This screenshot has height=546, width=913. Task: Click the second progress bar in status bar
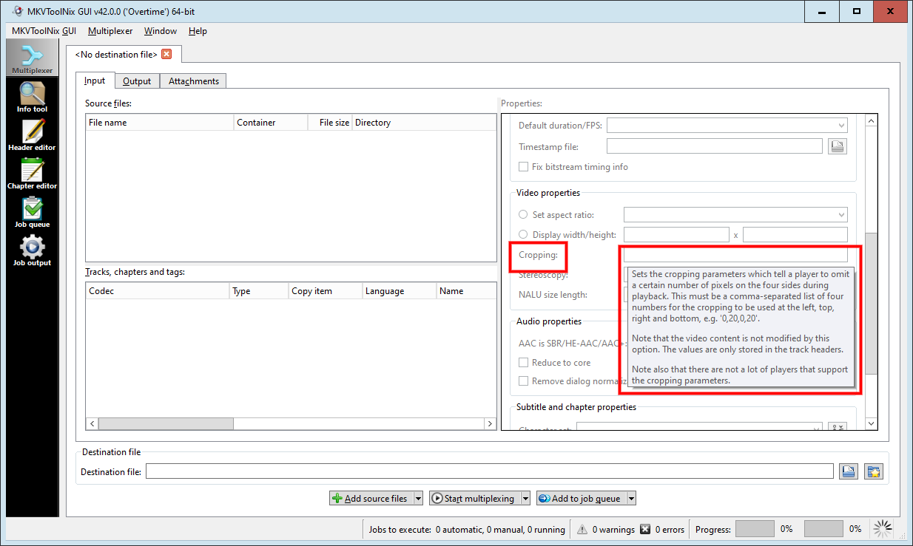pyautogui.click(x=823, y=529)
